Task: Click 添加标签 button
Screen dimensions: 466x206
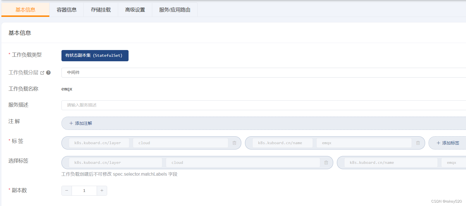Action: (448, 143)
